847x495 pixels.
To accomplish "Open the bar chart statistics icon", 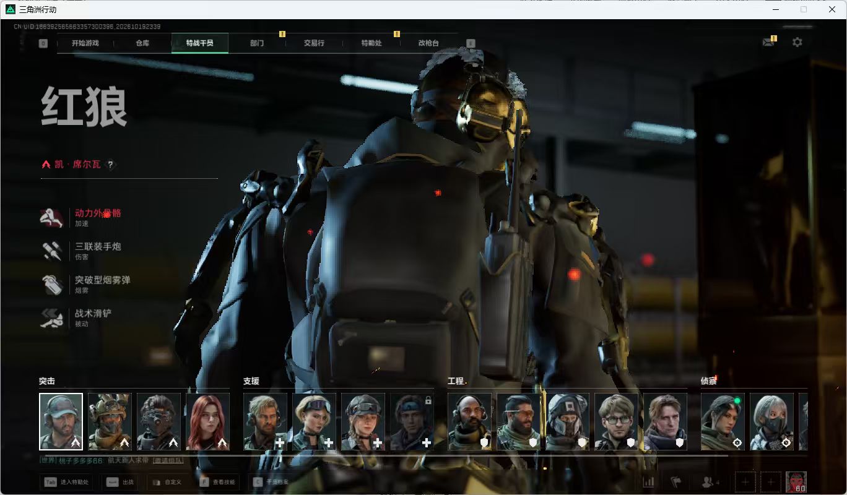I will tap(649, 482).
